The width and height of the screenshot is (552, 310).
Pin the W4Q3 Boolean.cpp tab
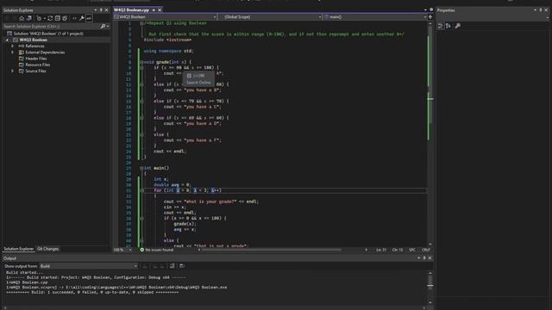154,10
